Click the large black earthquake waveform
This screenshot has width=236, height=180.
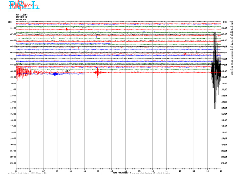coord(216,69)
